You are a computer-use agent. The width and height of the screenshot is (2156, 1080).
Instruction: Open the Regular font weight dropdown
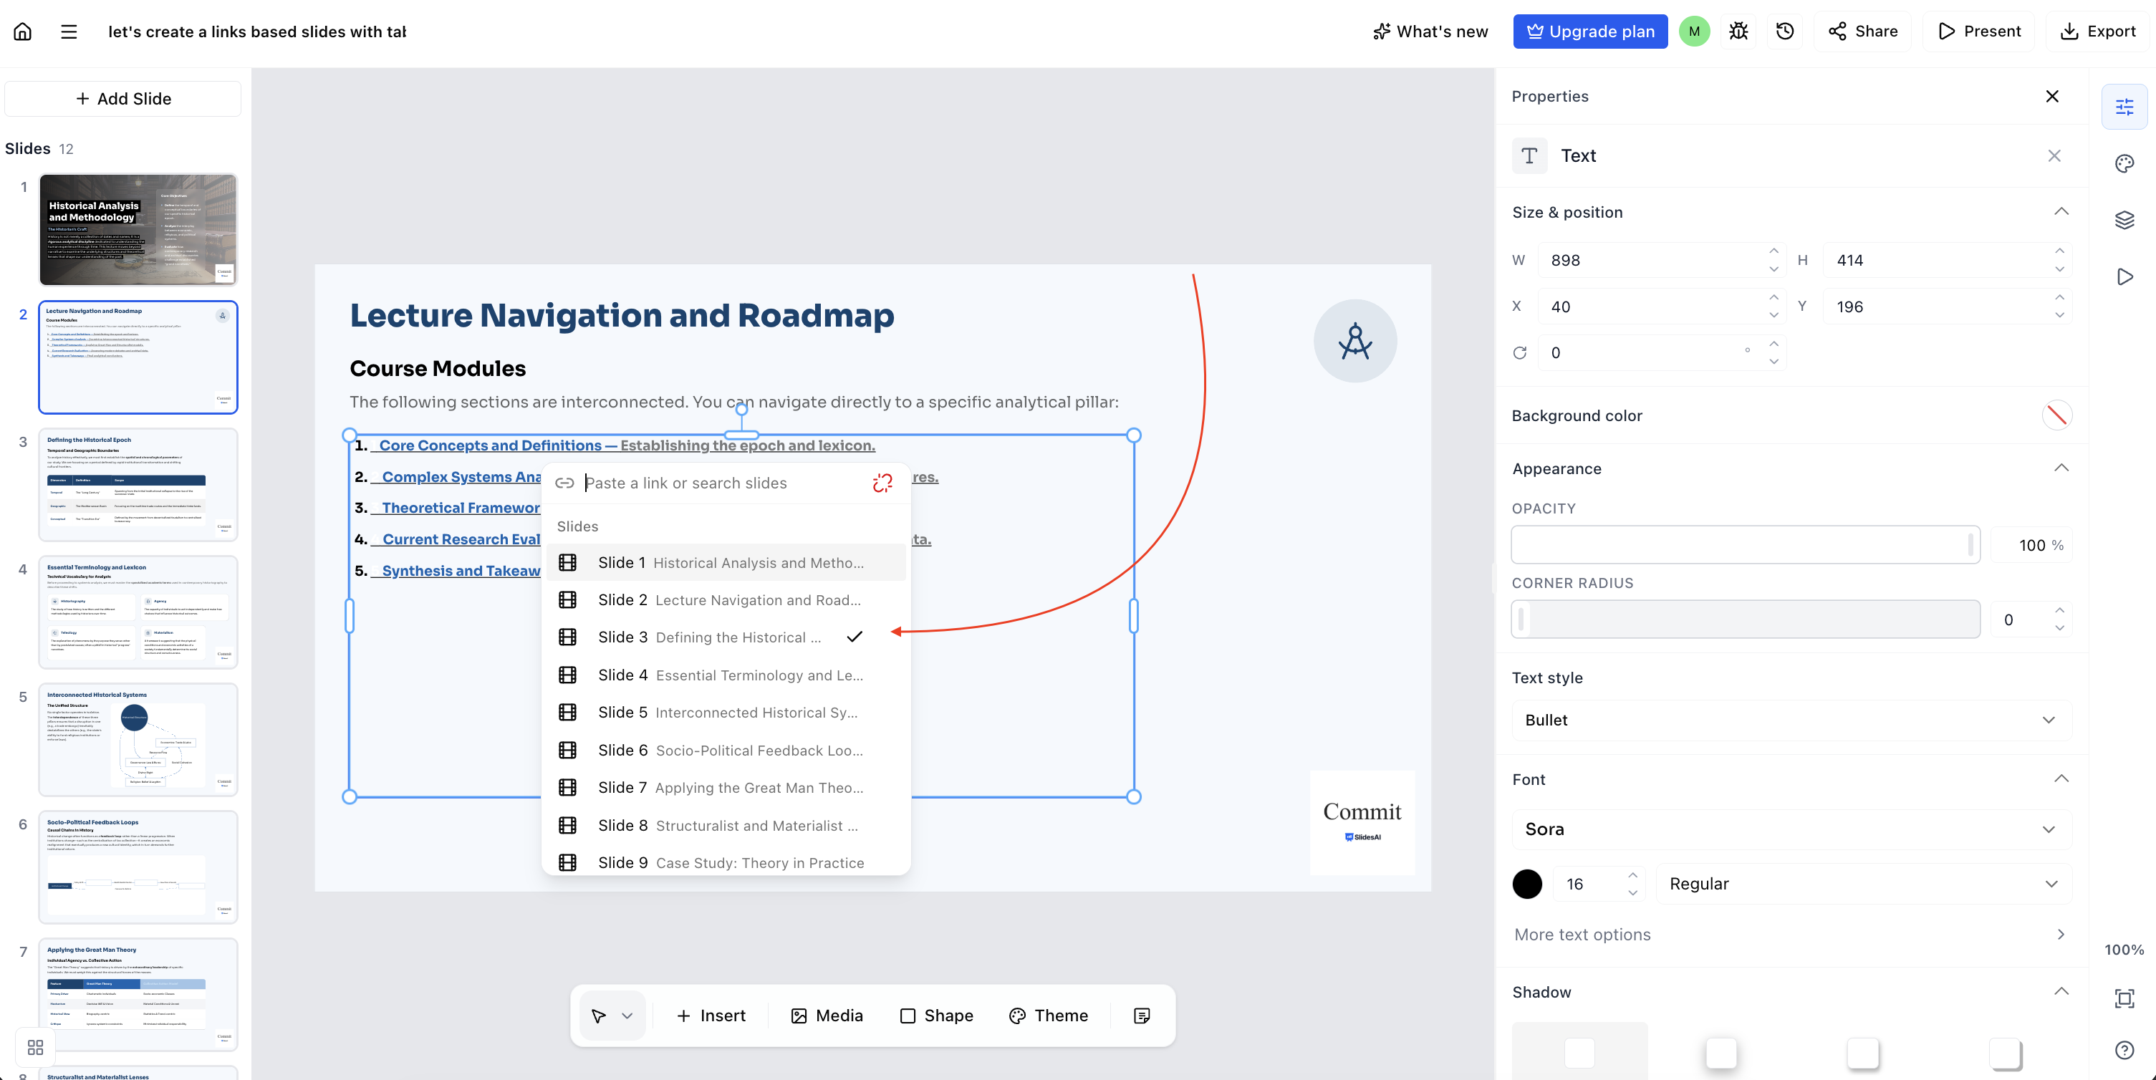pyautogui.click(x=1863, y=884)
